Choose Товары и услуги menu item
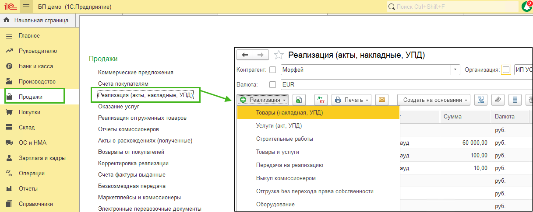The height and width of the screenshot is (212, 533). (x=318, y=152)
